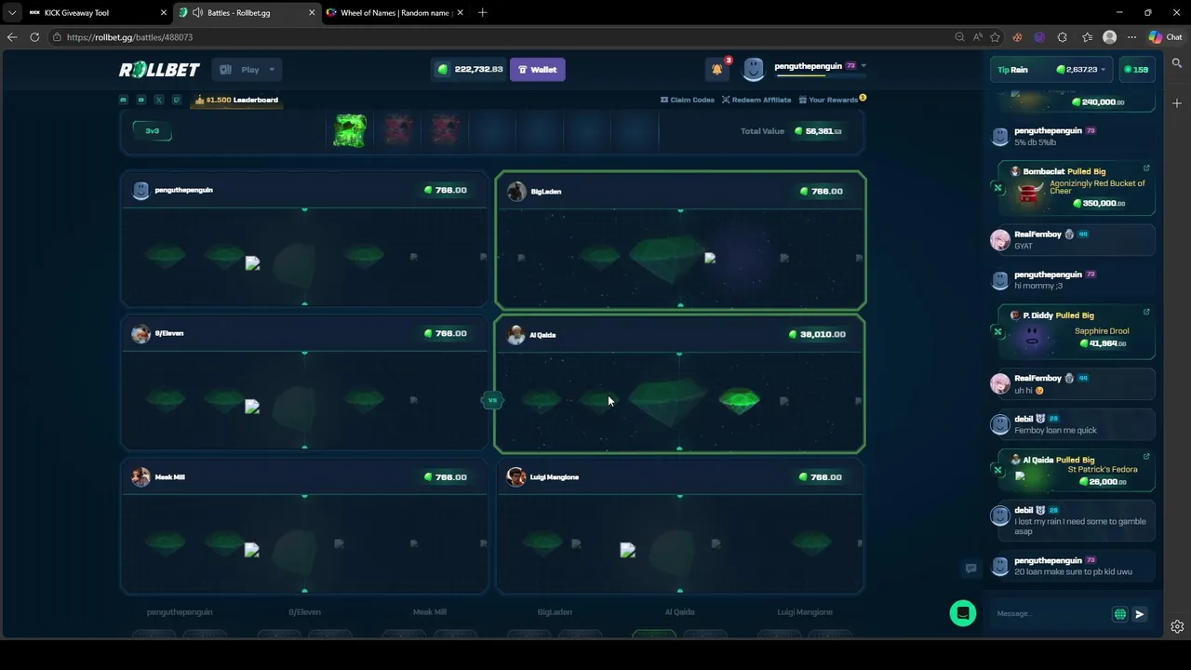Open the YouTube social icon
1191x670 pixels.
[x=141, y=100]
